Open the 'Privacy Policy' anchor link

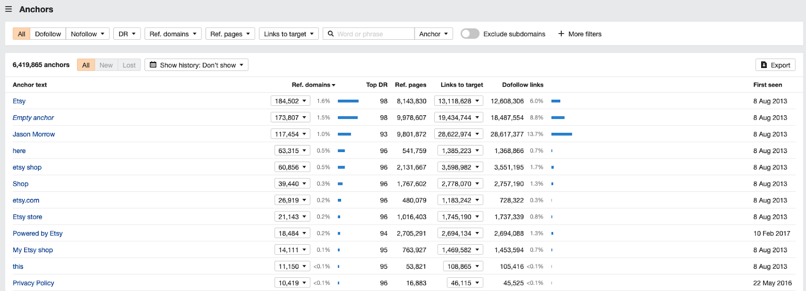point(33,283)
